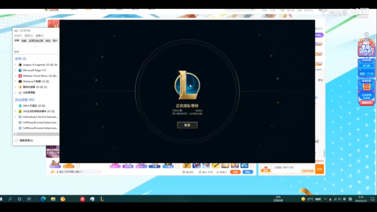377x212 pixels.
Task: Open Task View on taskbar
Action: point(29,199)
